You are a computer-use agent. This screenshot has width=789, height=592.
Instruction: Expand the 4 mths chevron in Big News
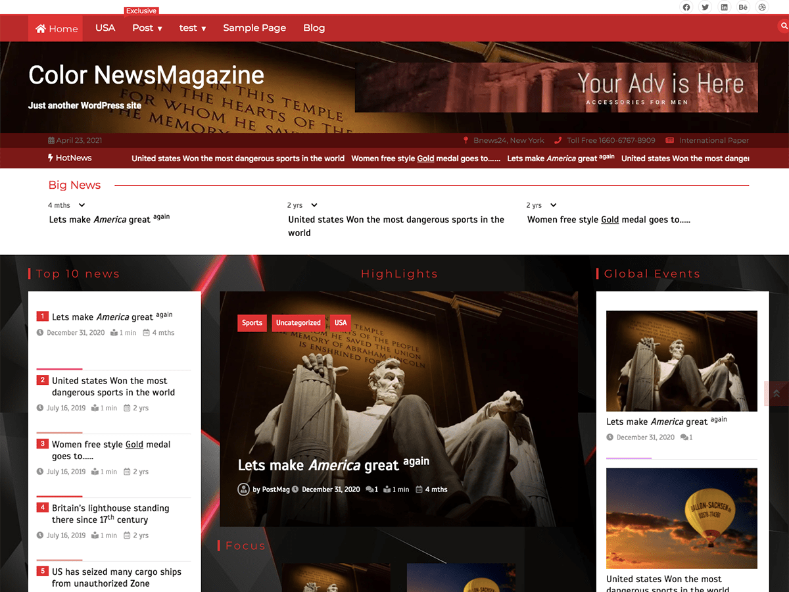[75, 205]
